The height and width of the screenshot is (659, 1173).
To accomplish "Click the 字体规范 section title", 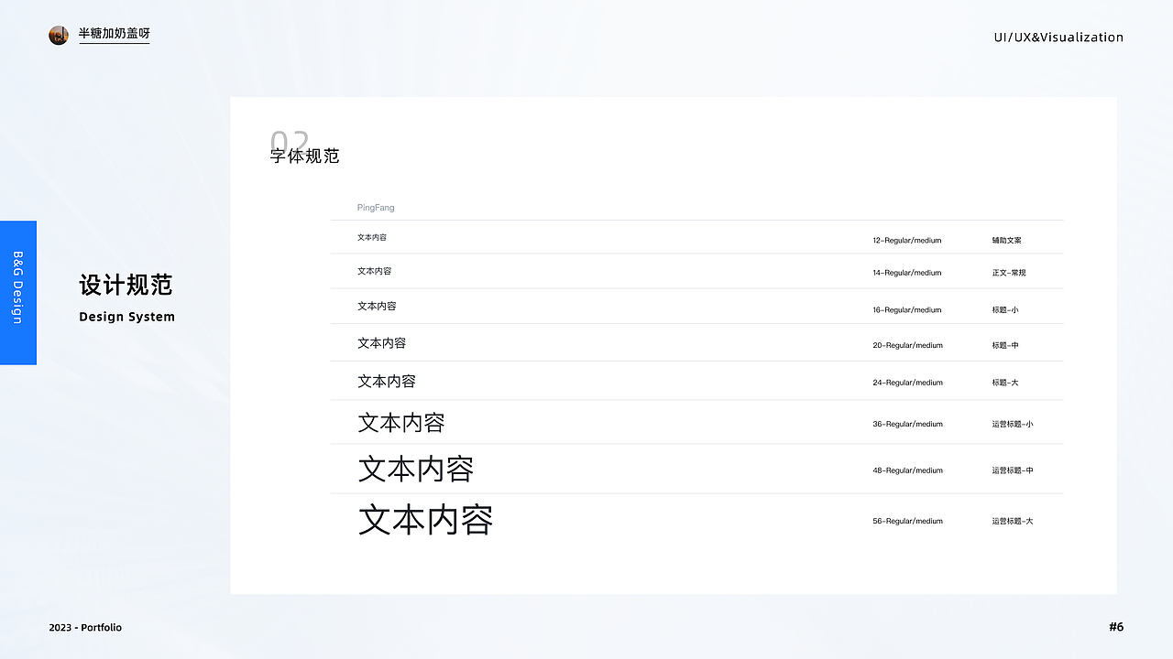I will pos(305,156).
